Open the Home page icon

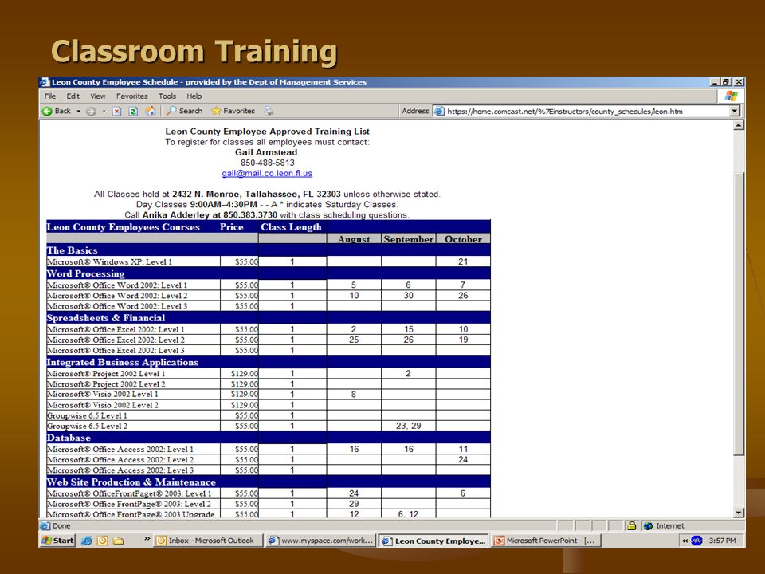point(151,112)
